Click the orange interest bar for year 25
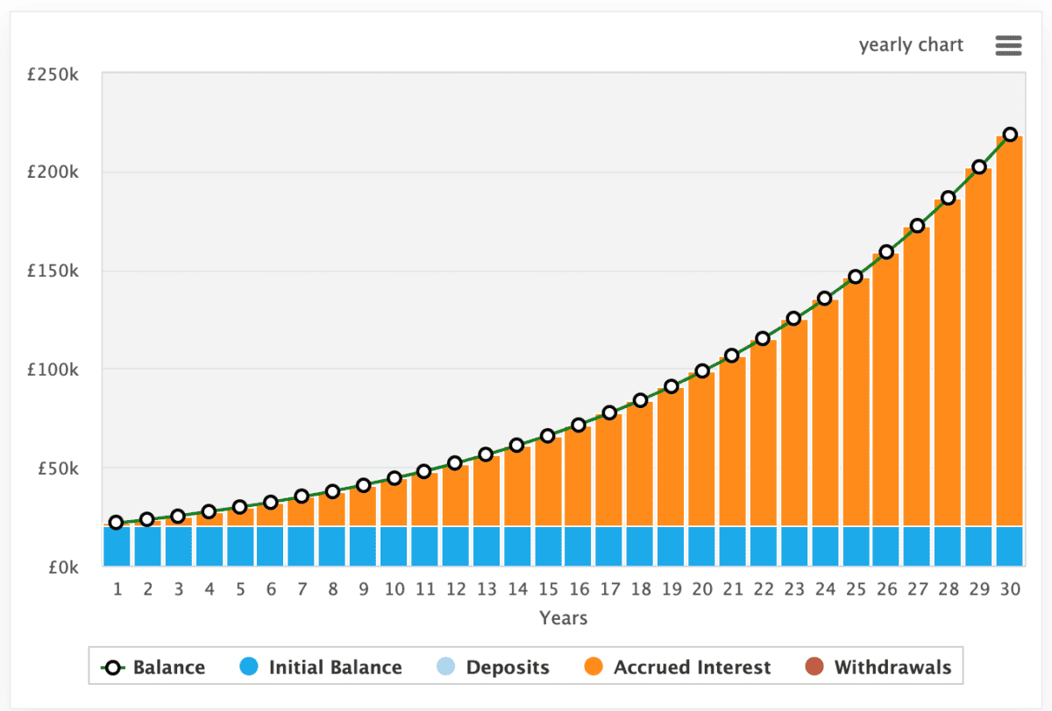1052x711 pixels. click(856, 403)
